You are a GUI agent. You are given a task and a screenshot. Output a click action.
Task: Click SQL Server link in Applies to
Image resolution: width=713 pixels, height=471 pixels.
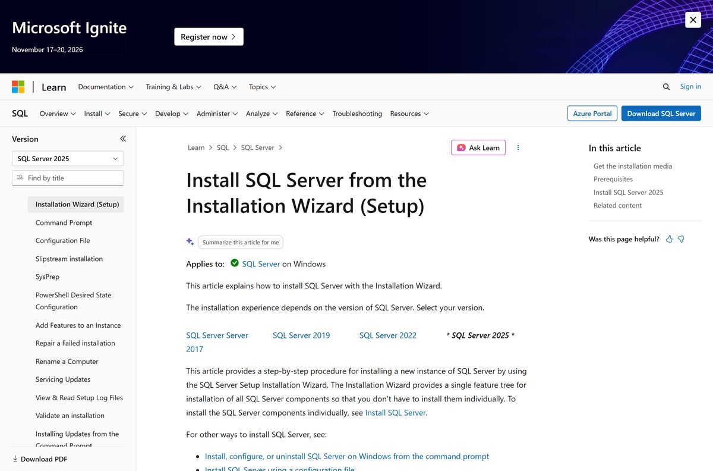(x=261, y=264)
